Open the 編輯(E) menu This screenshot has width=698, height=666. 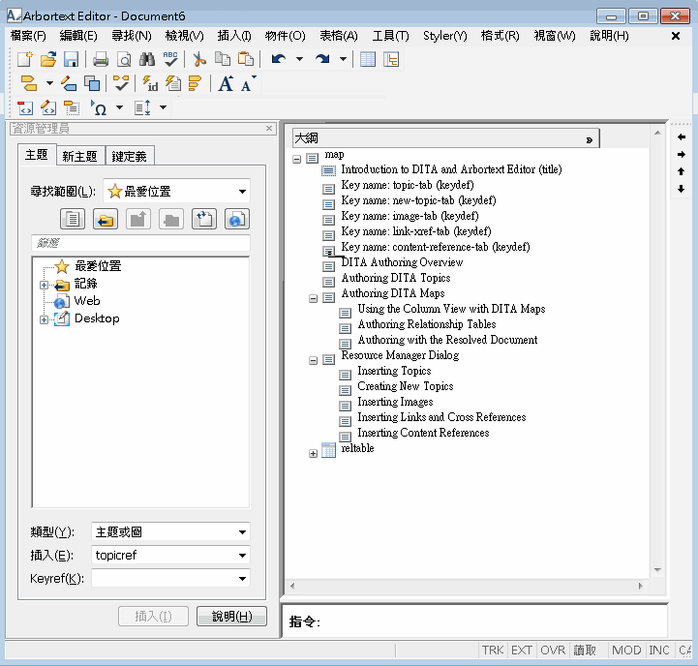[x=78, y=36]
